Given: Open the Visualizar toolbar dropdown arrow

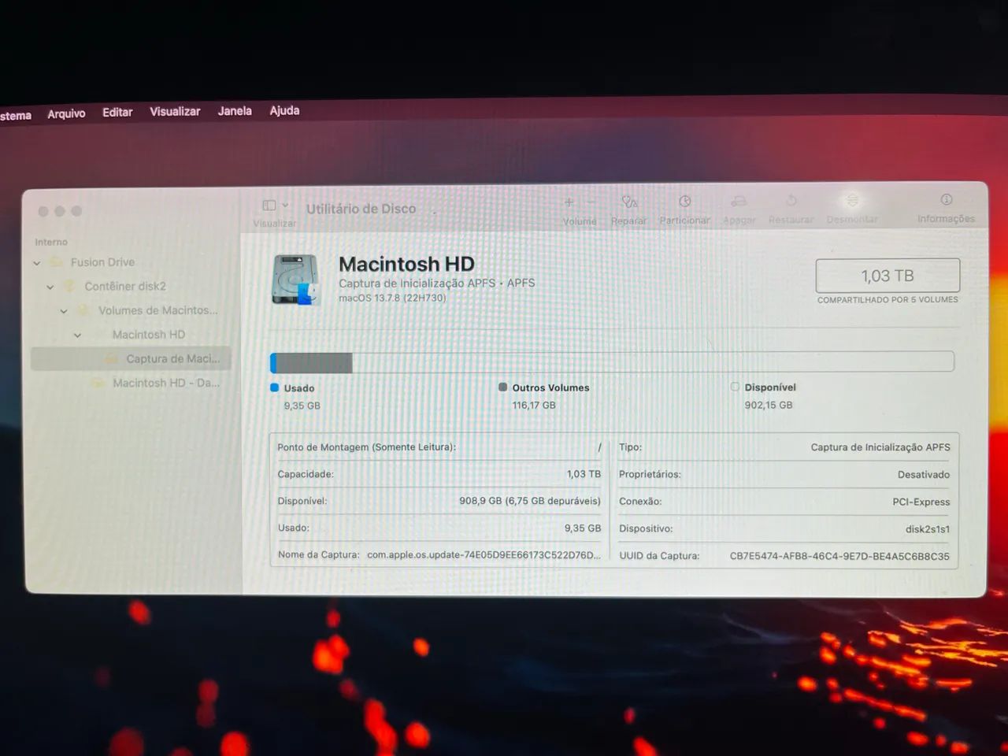Looking at the screenshot, I should pyautogui.click(x=285, y=206).
